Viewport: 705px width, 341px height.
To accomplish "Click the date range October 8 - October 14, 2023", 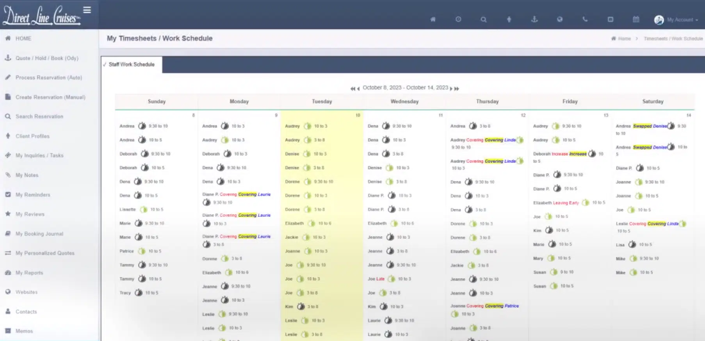I will pyautogui.click(x=405, y=88).
